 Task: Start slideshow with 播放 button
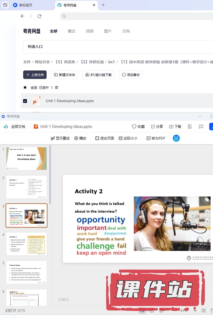80,138
